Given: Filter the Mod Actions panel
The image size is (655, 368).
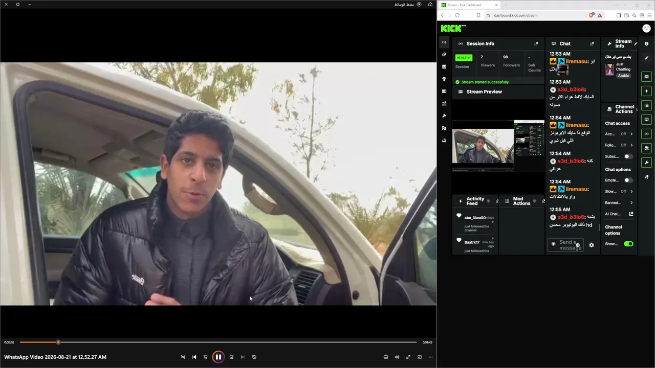Looking at the screenshot, I should tap(535, 201).
